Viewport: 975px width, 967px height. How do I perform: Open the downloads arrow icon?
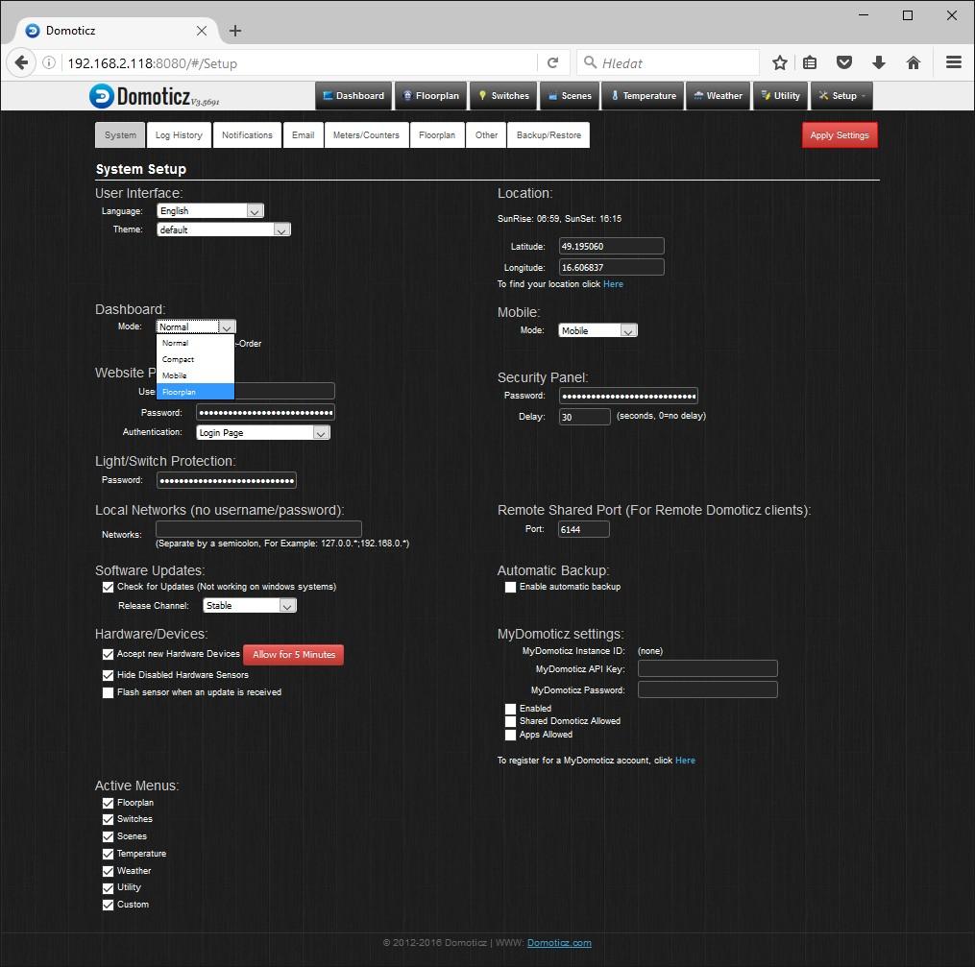[879, 62]
